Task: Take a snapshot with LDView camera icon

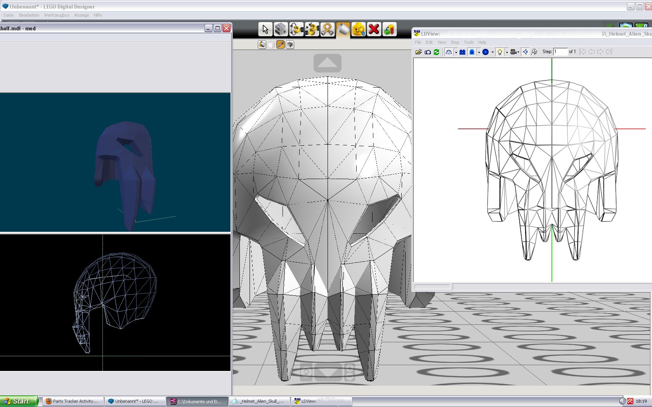Action: point(427,52)
